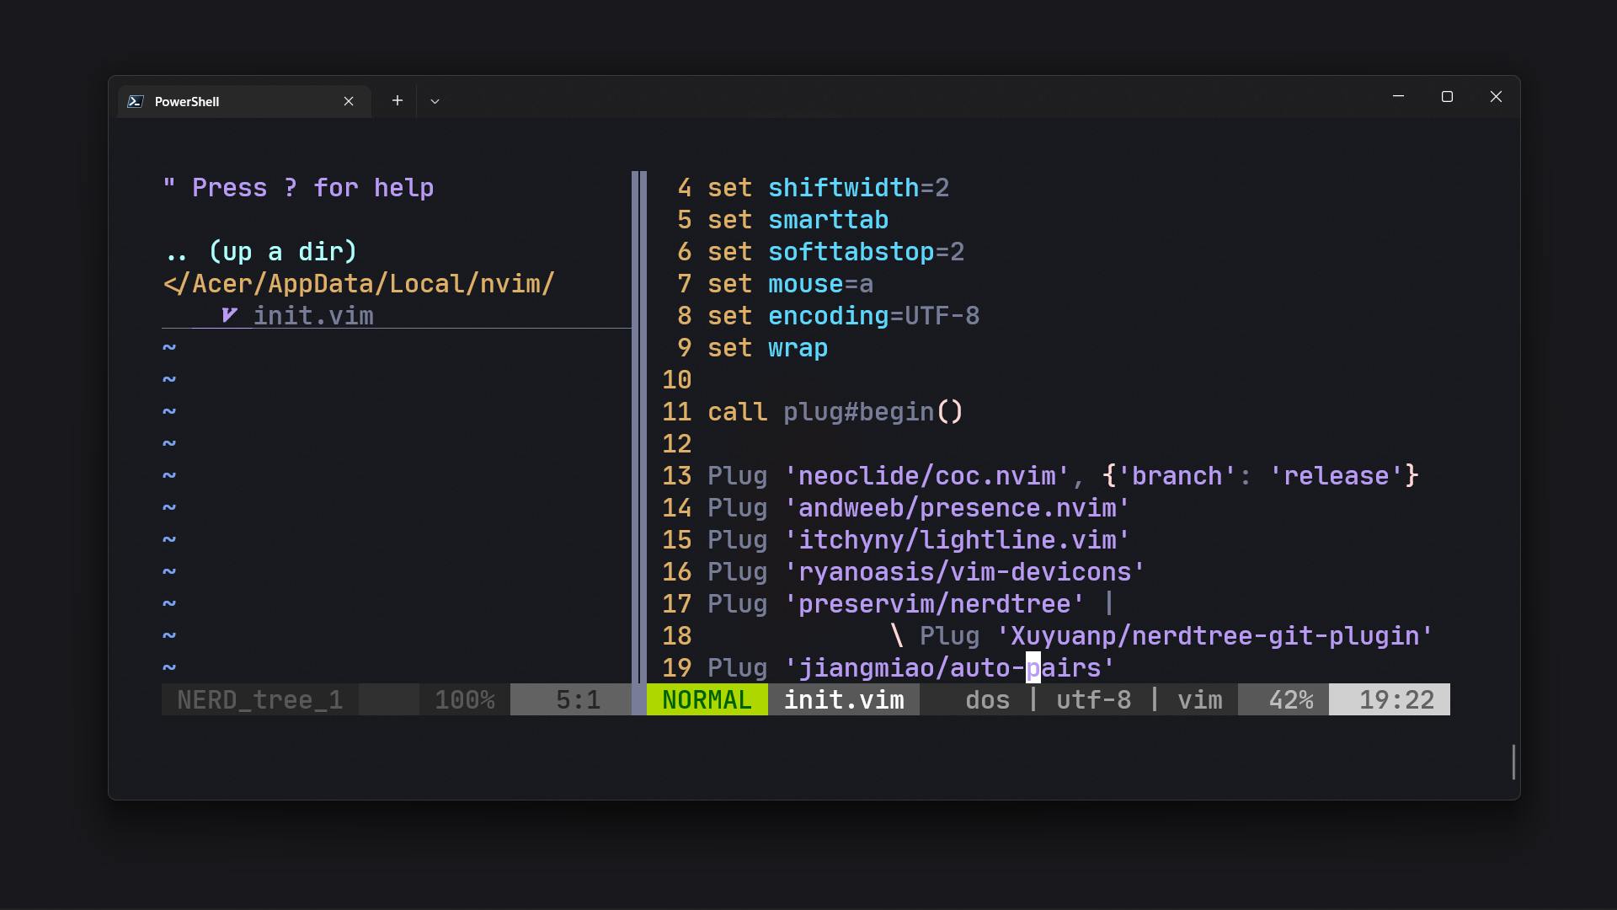Click the 'dos' file format indicator

click(x=987, y=699)
